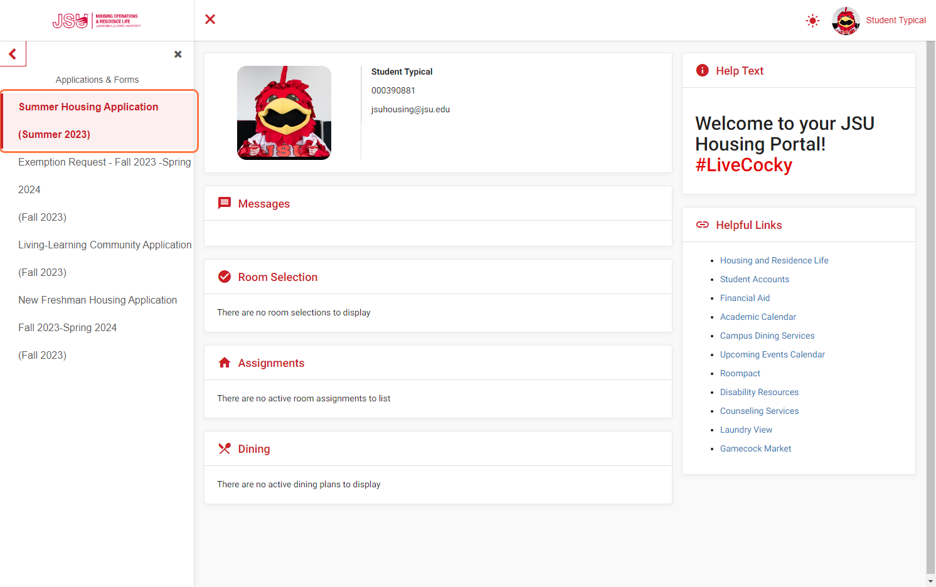Open the Gamecock Market link
This screenshot has height=587, width=936.
click(755, 448)
